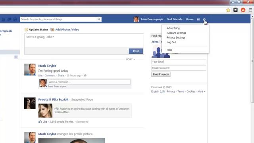Click the Email Password field
Image resolution: width=254 pixels, height=143 pixels.
[x=179, y=68]
